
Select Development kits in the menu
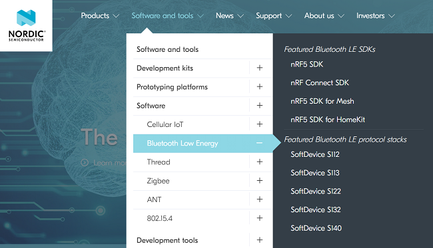click(x=165, y=68)
